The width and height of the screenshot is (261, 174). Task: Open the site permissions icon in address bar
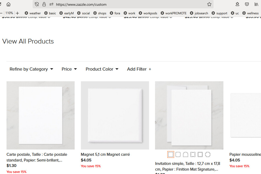51,4
